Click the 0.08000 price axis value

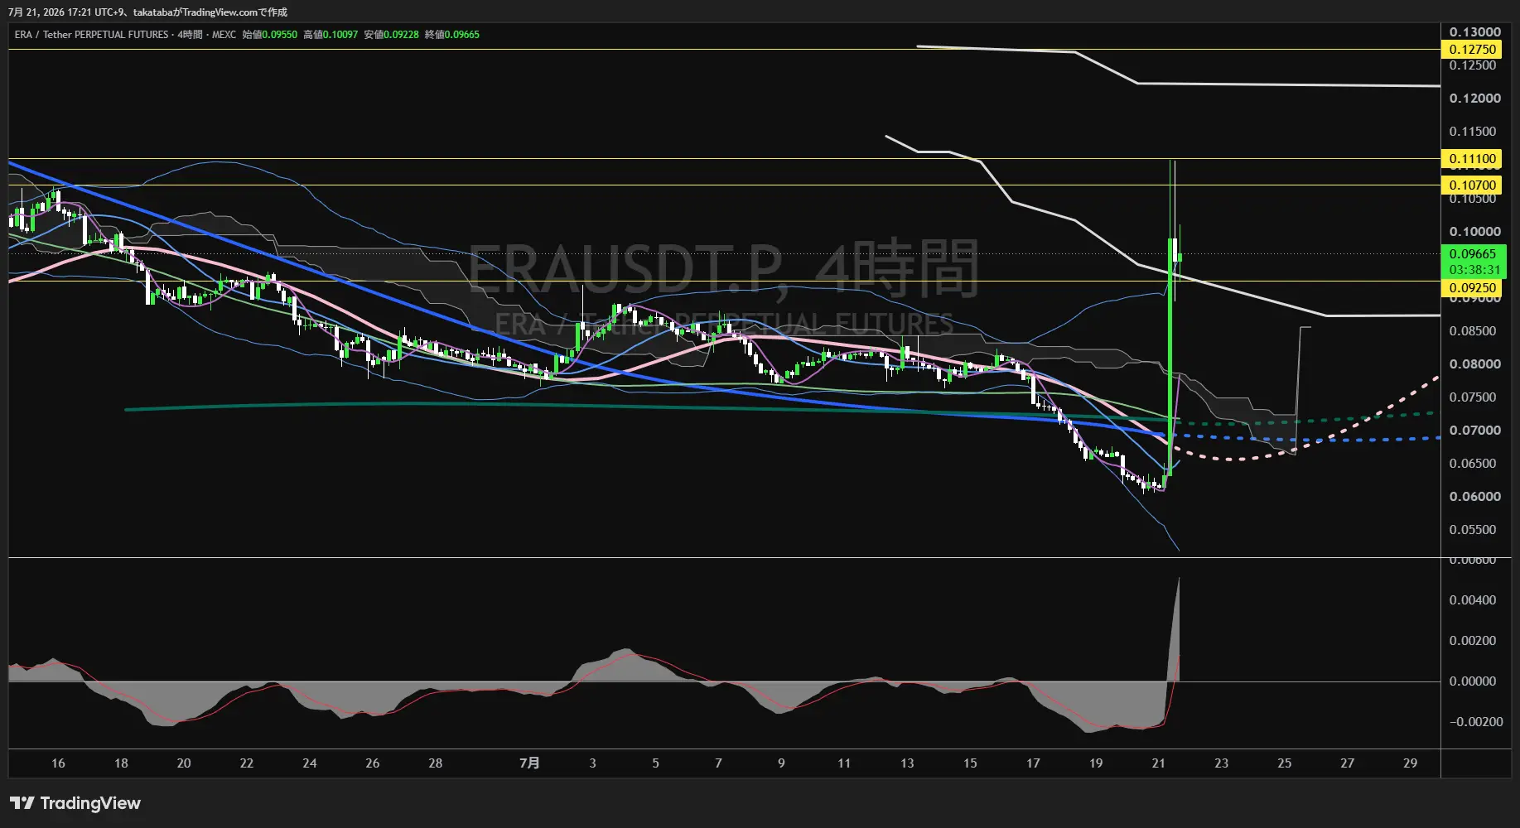(x=1474, y=364)
